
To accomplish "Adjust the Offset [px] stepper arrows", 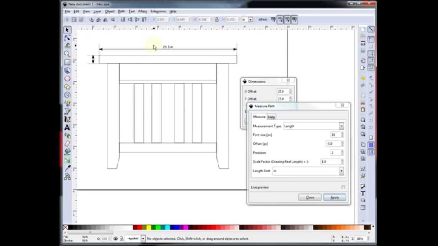I will (342, 144).
